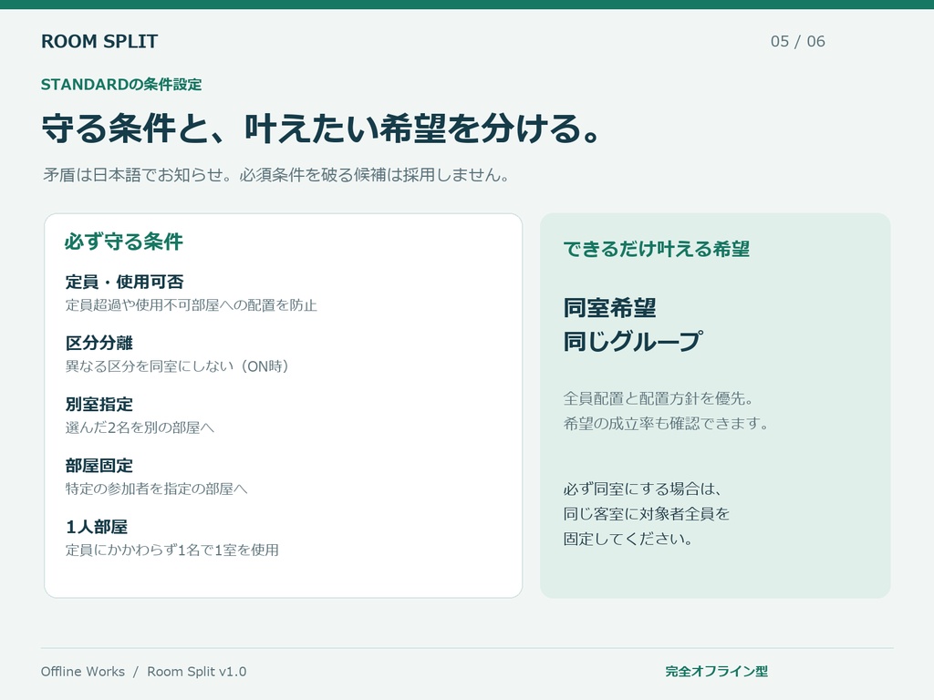Select the 別室指定 item heading
Viewport: 934px width, 700px height.
tap(99, 404)
